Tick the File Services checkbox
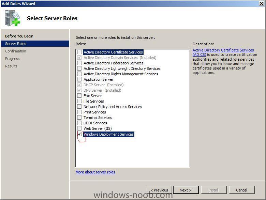 [x=79, y=101]
